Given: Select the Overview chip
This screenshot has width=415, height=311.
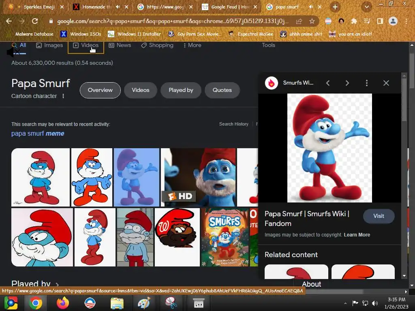Looking at the screenshot, I should [101, 90].
